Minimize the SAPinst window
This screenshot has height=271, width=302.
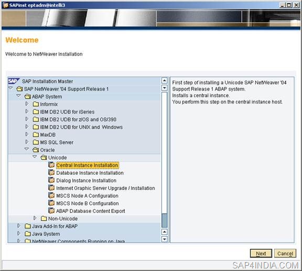pyautogui.click(x=283, y=5)
